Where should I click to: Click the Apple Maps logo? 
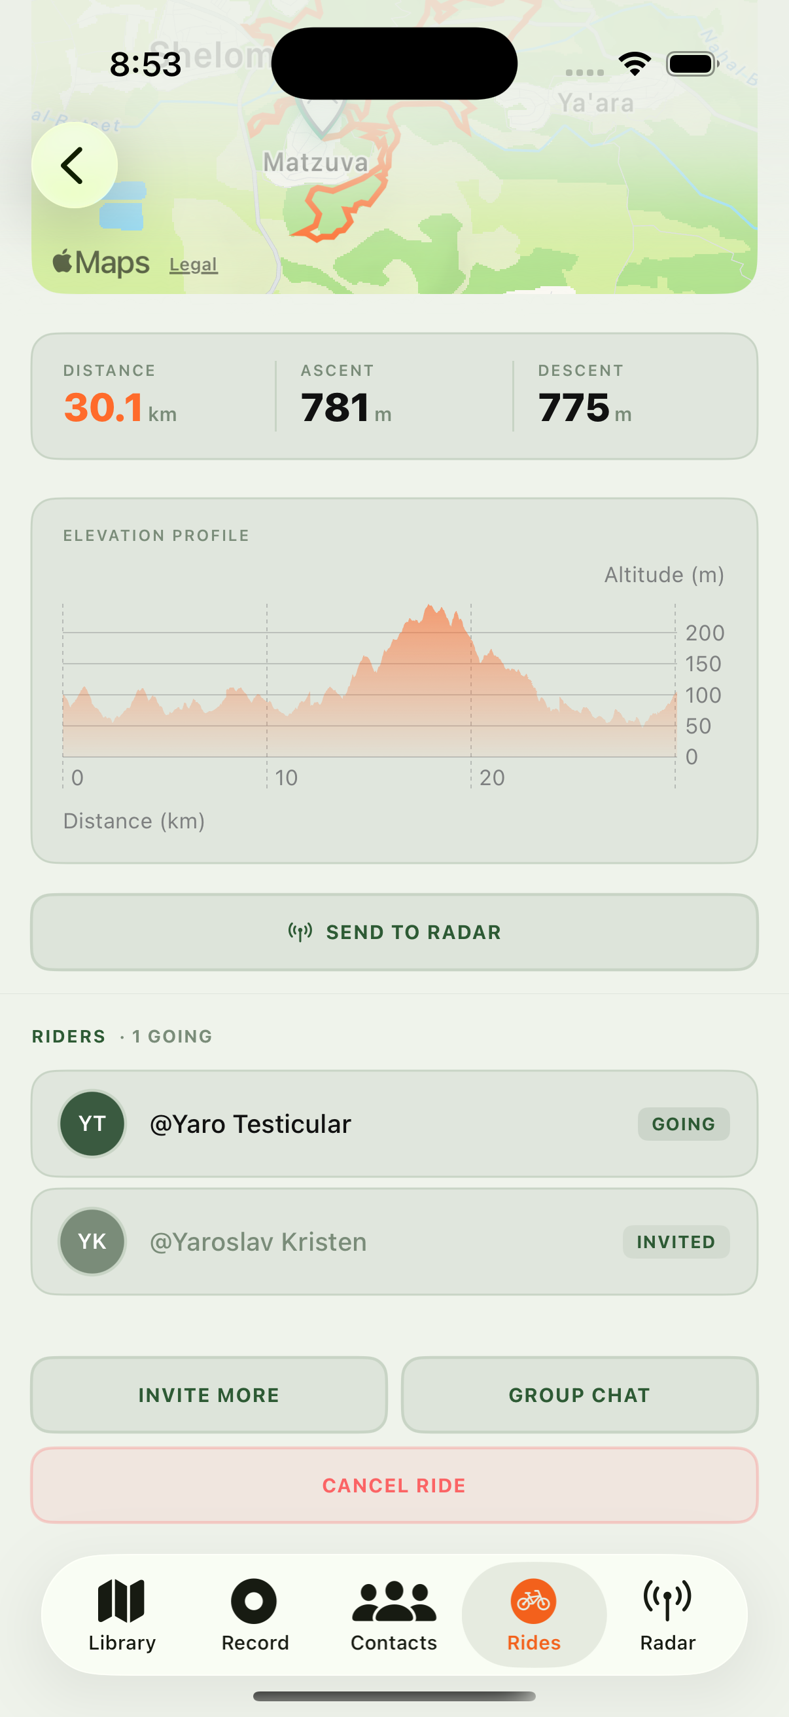pos(101,263)
